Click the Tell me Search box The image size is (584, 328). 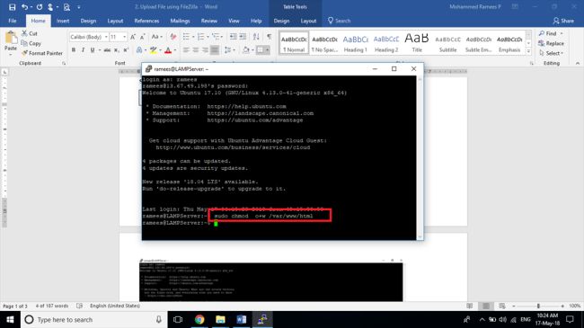point(340,21)
